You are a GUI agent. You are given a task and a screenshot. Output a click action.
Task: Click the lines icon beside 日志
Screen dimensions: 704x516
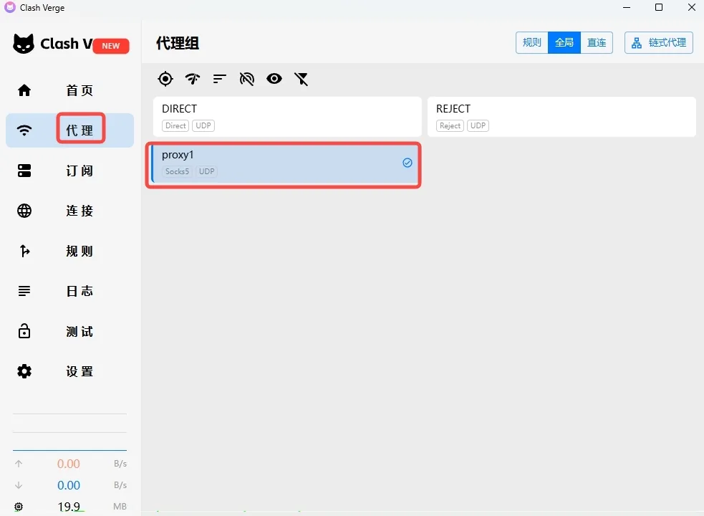coord(24,291)
